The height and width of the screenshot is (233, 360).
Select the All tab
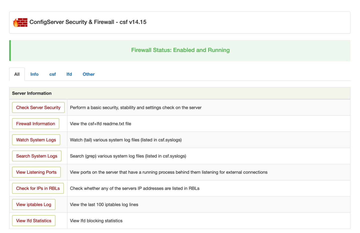tap(17, 74)
